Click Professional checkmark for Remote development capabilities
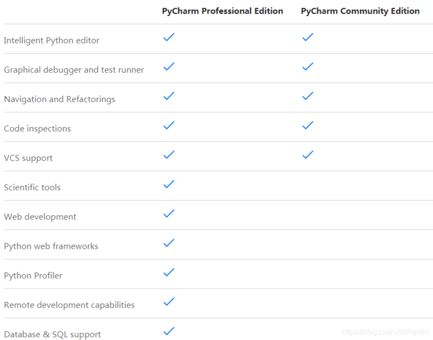Screen dimensions: 433x340 pos(169,302)
